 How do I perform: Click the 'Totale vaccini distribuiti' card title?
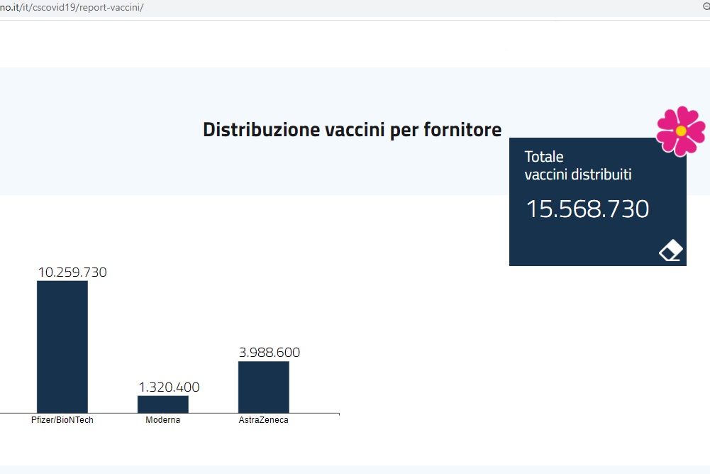(577, 165)
